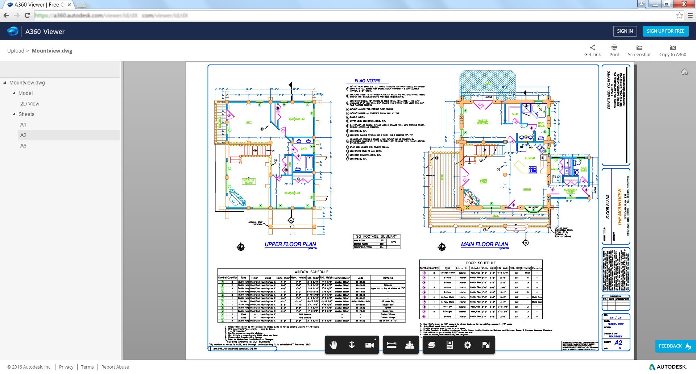696x374 pixels.
Task: Activate the Zoom arrows tool
Action: [x=352, y=345]
